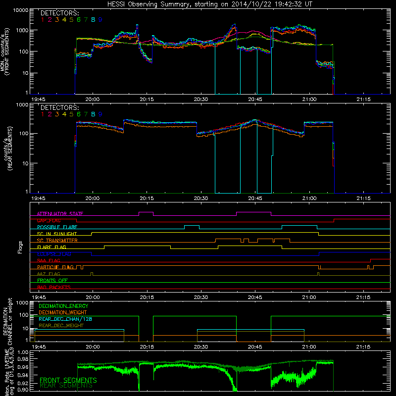Pick detector 3 in the rear segments legend

tap(57, 114)
